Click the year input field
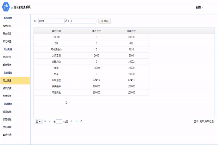Image resolution: width=218 pixels, height=145 pixels. pyautogui.click(x=51, y=21)
